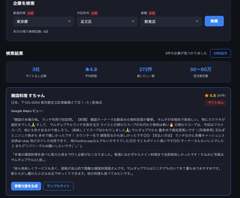Image resolution: width=240 pixels, height=198 pixels.
Task: Click the 韓国料理 すちゃん business name
Action: point(28,96)
